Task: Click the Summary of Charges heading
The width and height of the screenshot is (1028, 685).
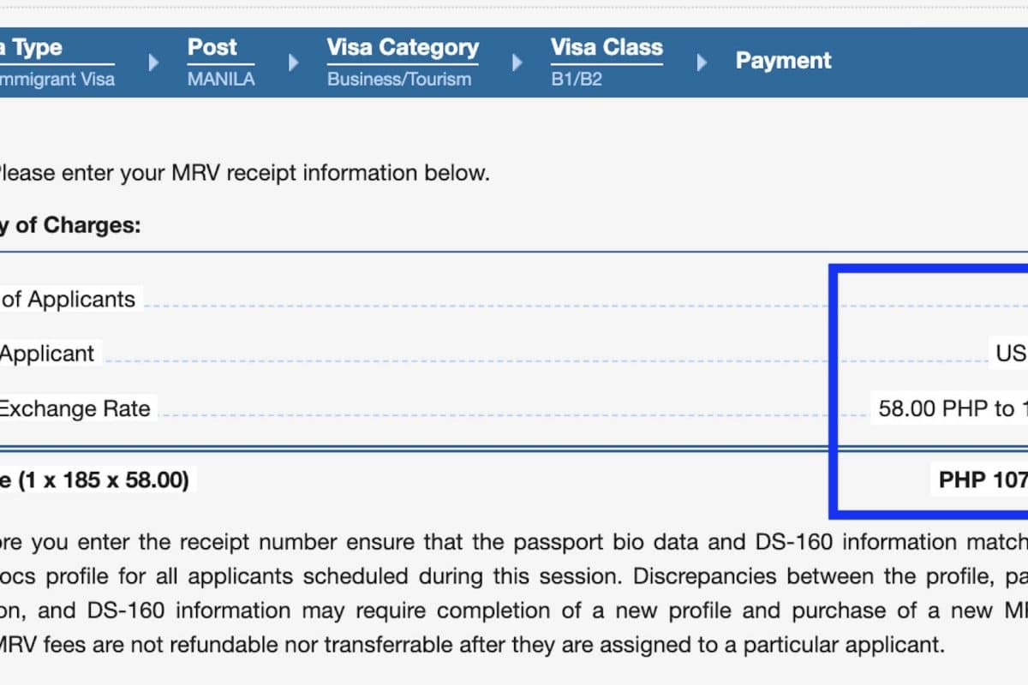Action: pyautogui.click(x=70, y=225)
